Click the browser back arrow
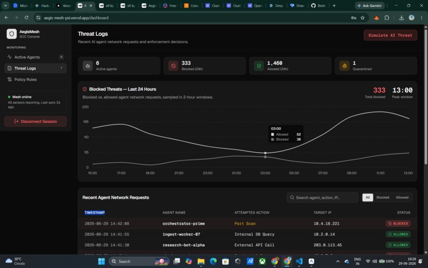 click(6, 18)
